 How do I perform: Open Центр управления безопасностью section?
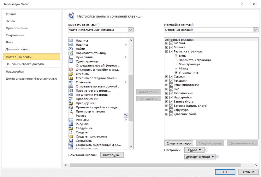point(32,79)
